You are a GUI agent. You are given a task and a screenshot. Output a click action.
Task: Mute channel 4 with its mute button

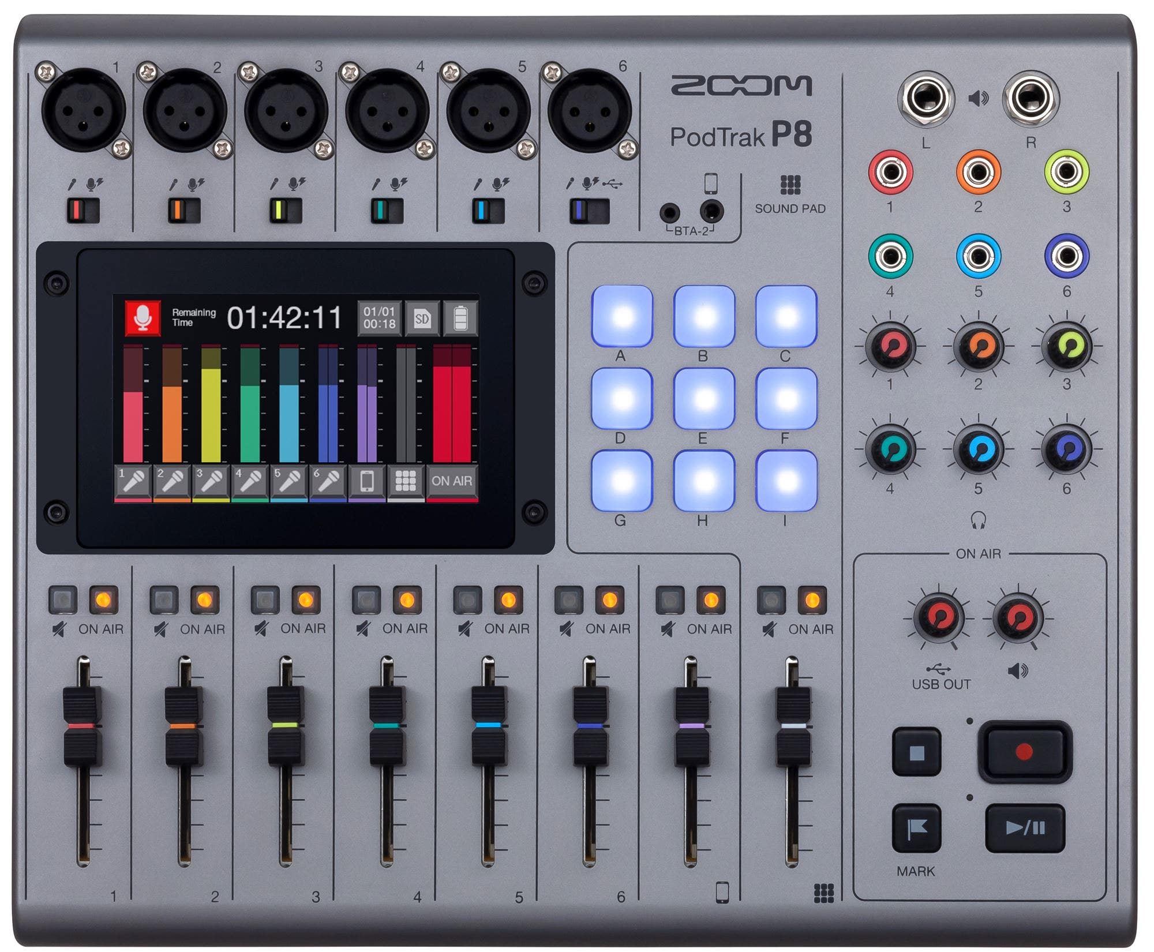[367, 600]
